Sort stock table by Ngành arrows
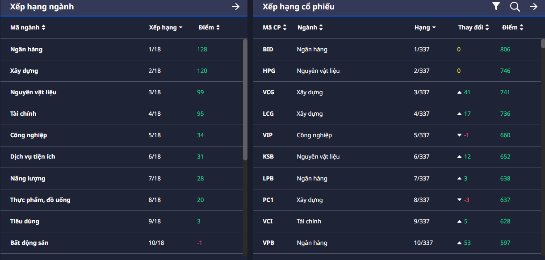Image resolution: width=545 pixels, height=260 pixels. tap(321, 28)
